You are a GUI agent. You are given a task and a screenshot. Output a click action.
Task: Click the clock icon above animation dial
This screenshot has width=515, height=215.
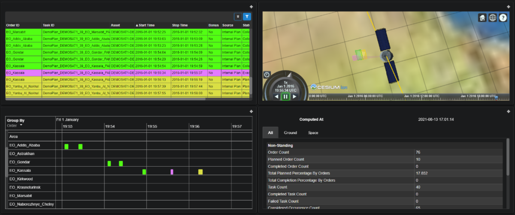267,75
